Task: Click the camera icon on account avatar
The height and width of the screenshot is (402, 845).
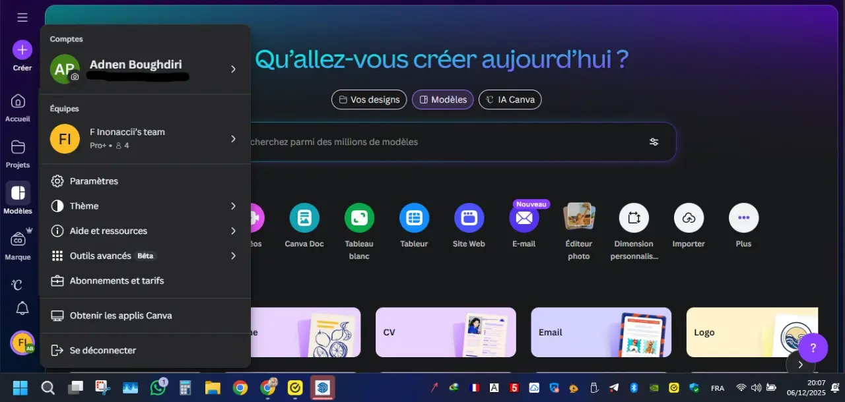Action: [x=75, y=76]
